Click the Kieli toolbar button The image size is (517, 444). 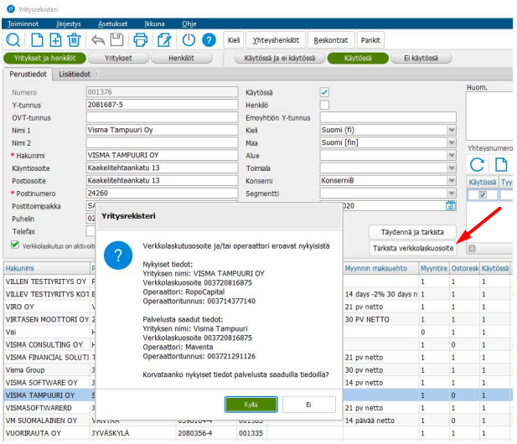234,40
